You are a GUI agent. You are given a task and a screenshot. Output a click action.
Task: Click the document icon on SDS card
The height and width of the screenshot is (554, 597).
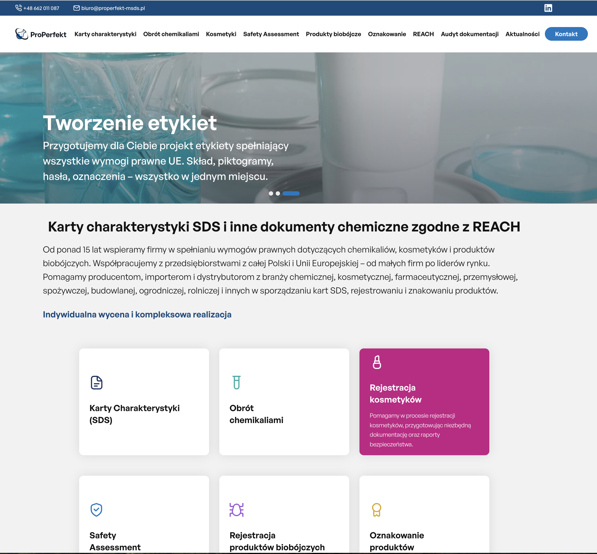tap(96, 383)
